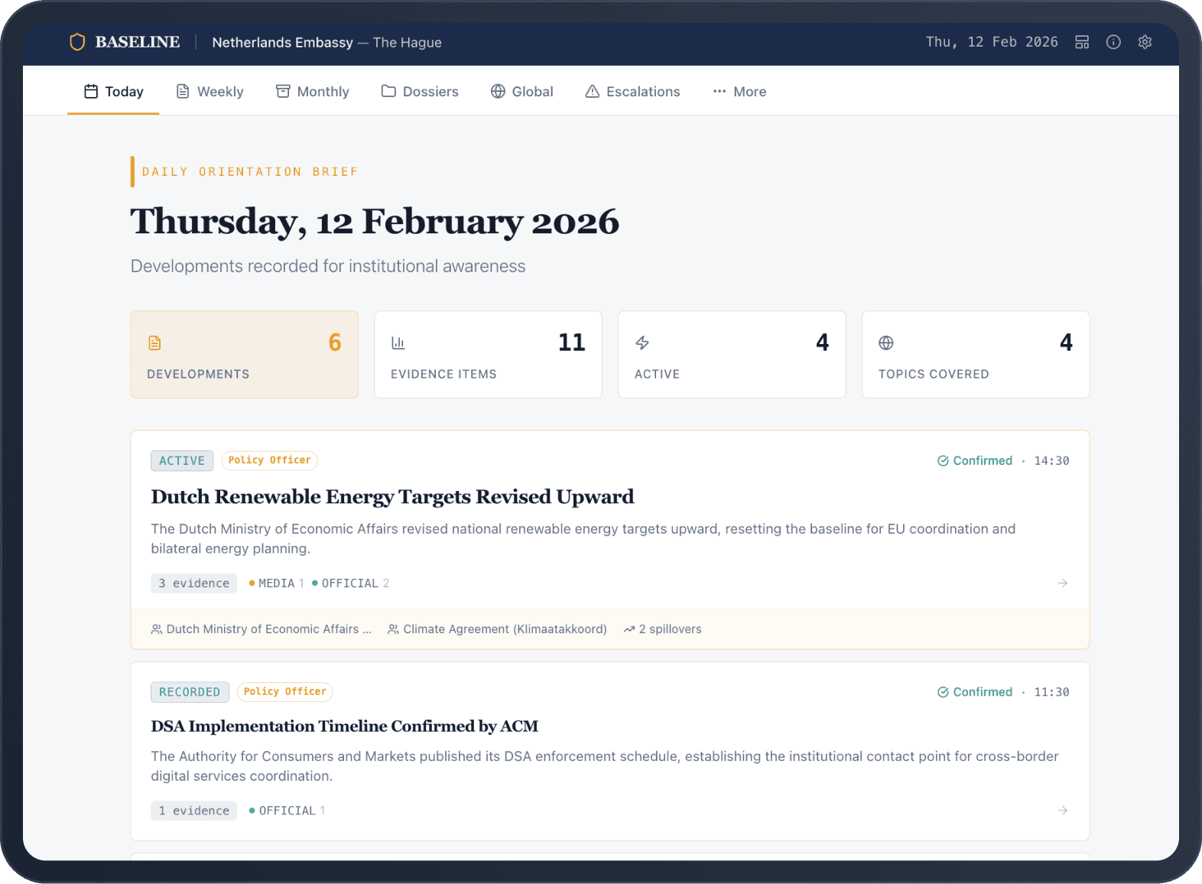Click the 1 evidence badge

(x=194, y=811)
